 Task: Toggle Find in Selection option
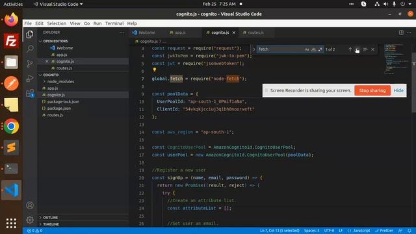365,49
